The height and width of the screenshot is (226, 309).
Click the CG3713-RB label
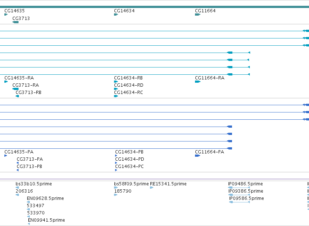click(29, 93)
